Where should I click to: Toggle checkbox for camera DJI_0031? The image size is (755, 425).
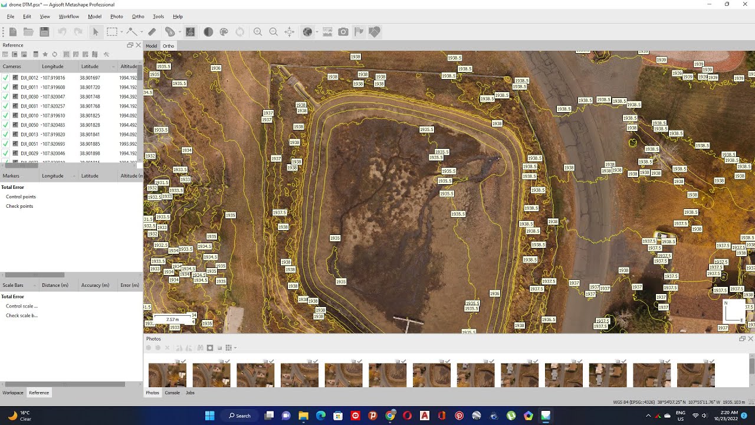[x=5, y=106]
